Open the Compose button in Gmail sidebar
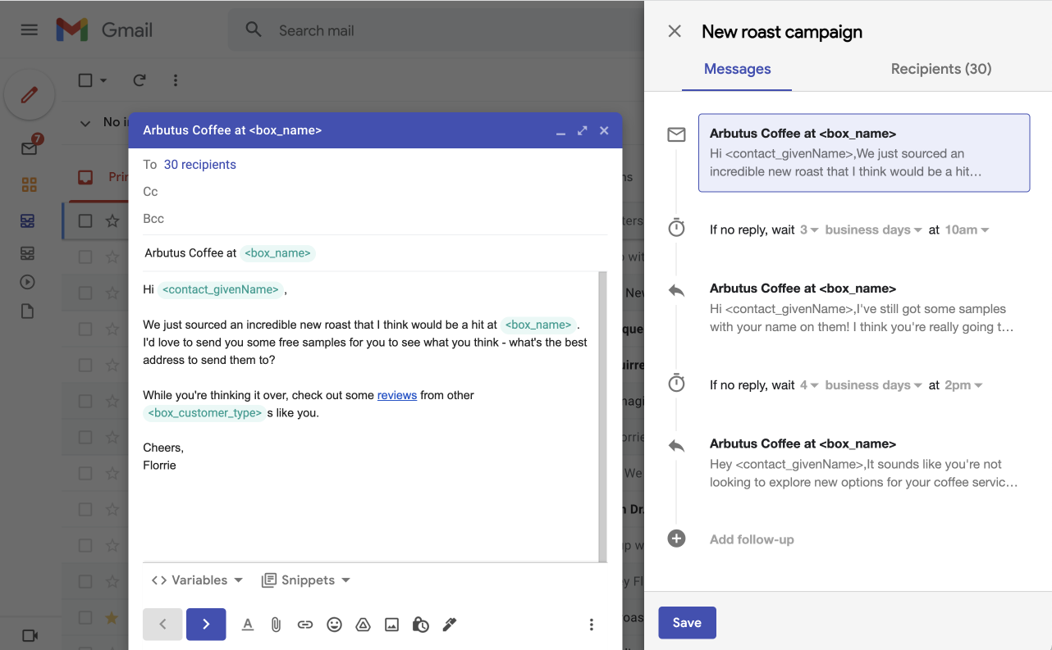The height and width of the screenshot is (650, 1052). coord(30,94)
